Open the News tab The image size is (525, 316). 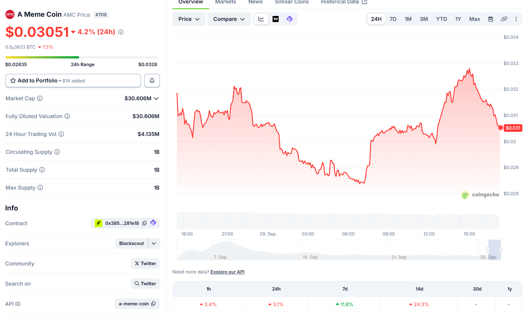pos(255,2)
